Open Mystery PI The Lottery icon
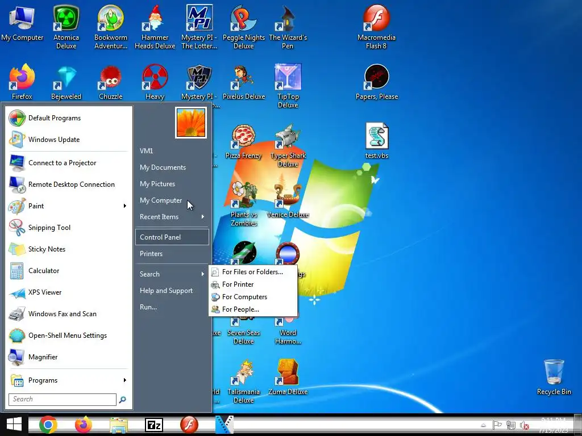 199,27
